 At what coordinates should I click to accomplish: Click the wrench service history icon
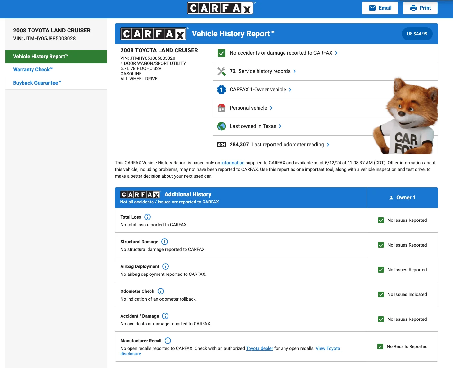tap(222, 71)
